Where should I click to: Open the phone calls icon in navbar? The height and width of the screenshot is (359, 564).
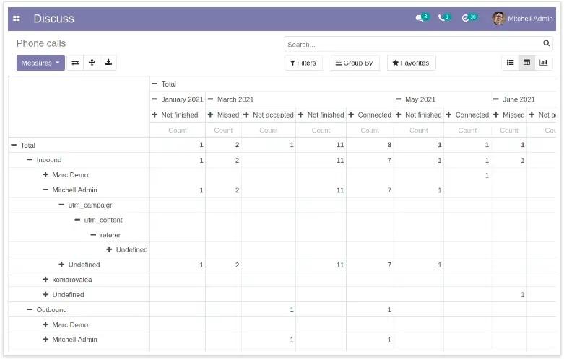pos(443,18)
